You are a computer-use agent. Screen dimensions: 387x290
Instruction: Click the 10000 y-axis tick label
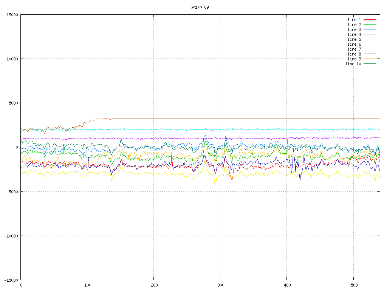[11, 59]
